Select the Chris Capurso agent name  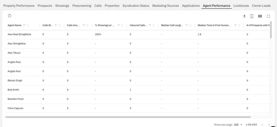tap(15, 108)
